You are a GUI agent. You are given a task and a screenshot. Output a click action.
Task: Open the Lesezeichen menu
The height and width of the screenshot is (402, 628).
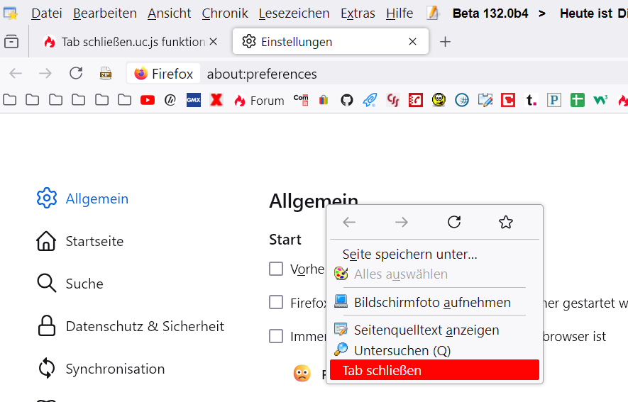click(x=294, y=13)
